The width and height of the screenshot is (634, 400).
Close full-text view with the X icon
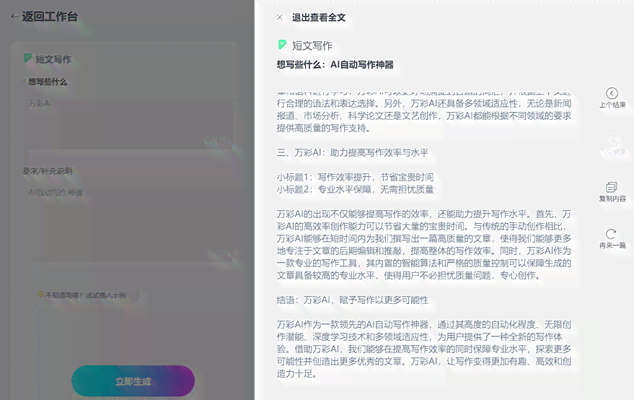[280, 17]
